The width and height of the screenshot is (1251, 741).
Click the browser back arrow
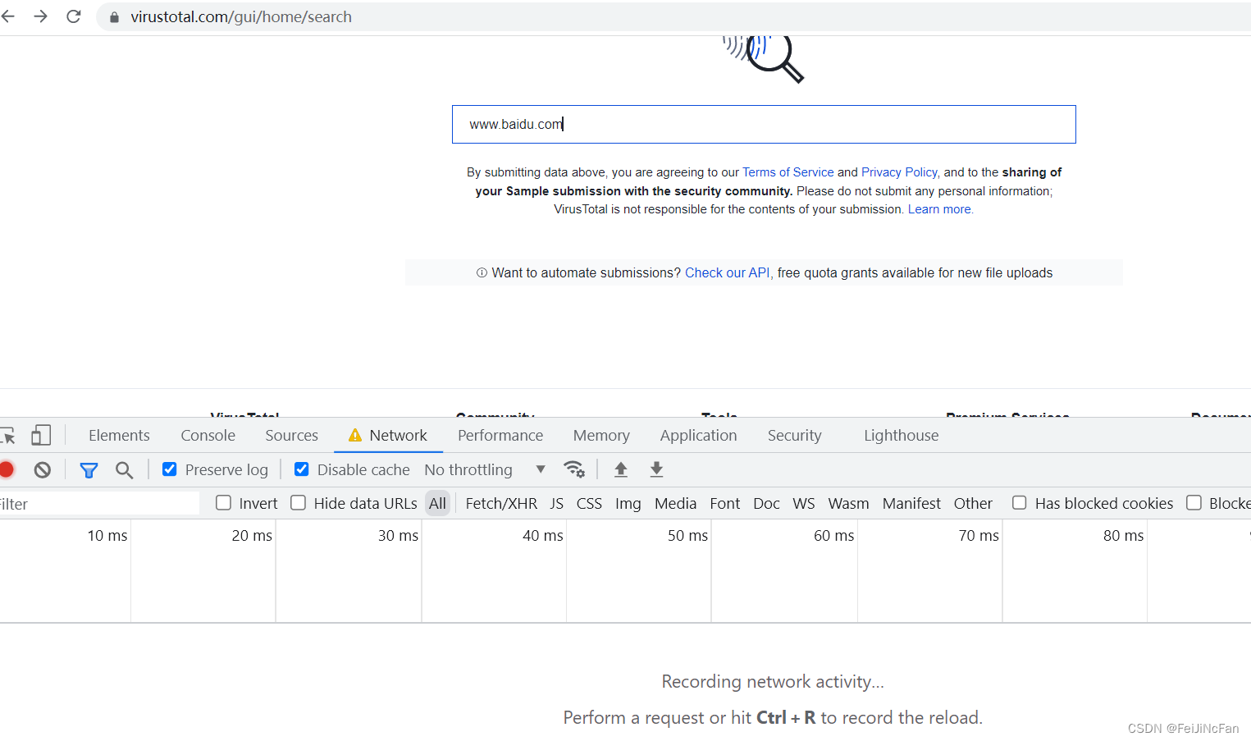point(7,16)
